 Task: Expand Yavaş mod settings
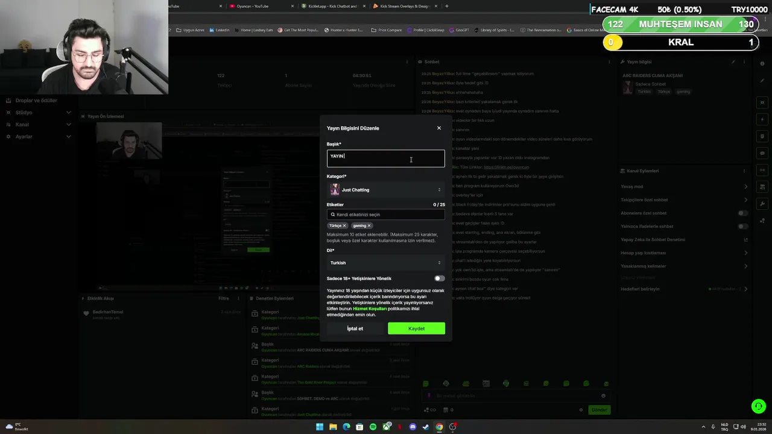pyautogui.click(x=685, y=186)
